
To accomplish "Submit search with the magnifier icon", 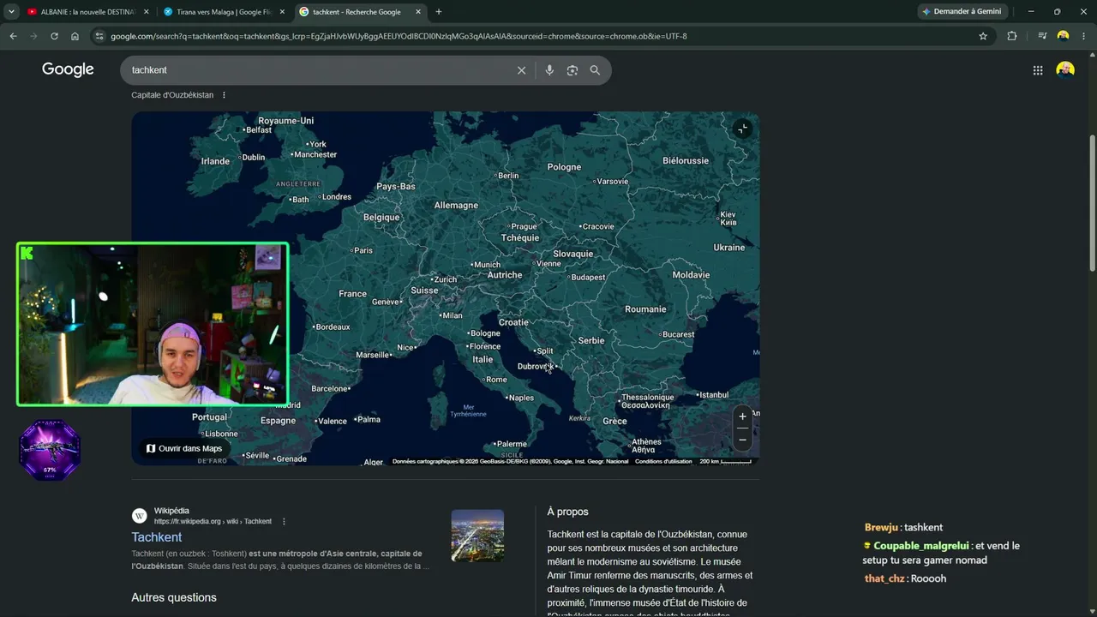I will tap(595, 70).
